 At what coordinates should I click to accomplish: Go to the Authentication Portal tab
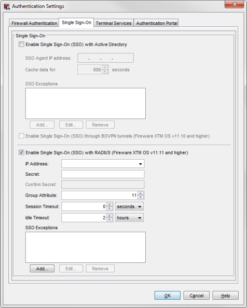[x=157, y=23]
